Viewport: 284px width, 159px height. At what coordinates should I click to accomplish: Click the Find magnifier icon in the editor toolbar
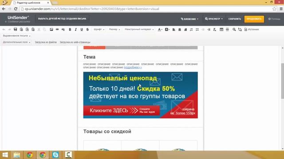234,30
